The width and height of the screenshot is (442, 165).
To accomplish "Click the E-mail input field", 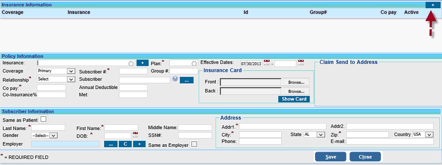I will 390,141.
